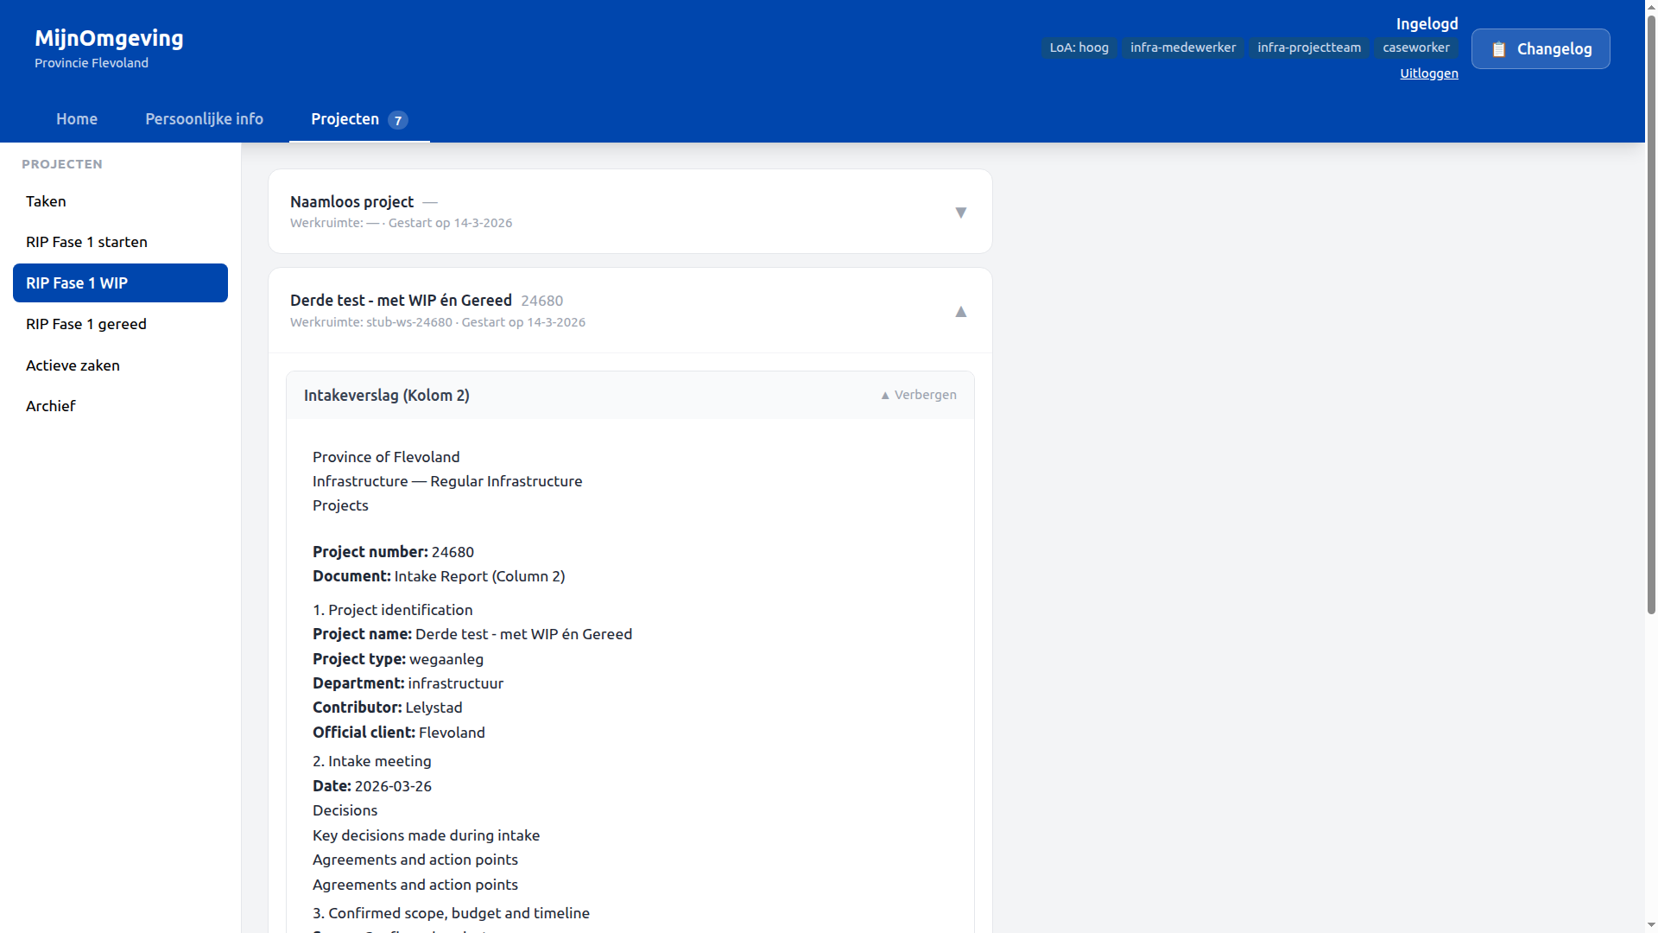The width and height of the screenshot is (1658, 933).
Task: Click the triangle icon next to Verbergen
Action: [884, 395]
